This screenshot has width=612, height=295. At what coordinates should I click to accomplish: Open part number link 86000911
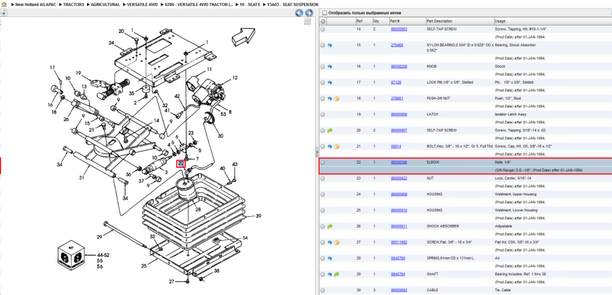[x=399, y=226]
